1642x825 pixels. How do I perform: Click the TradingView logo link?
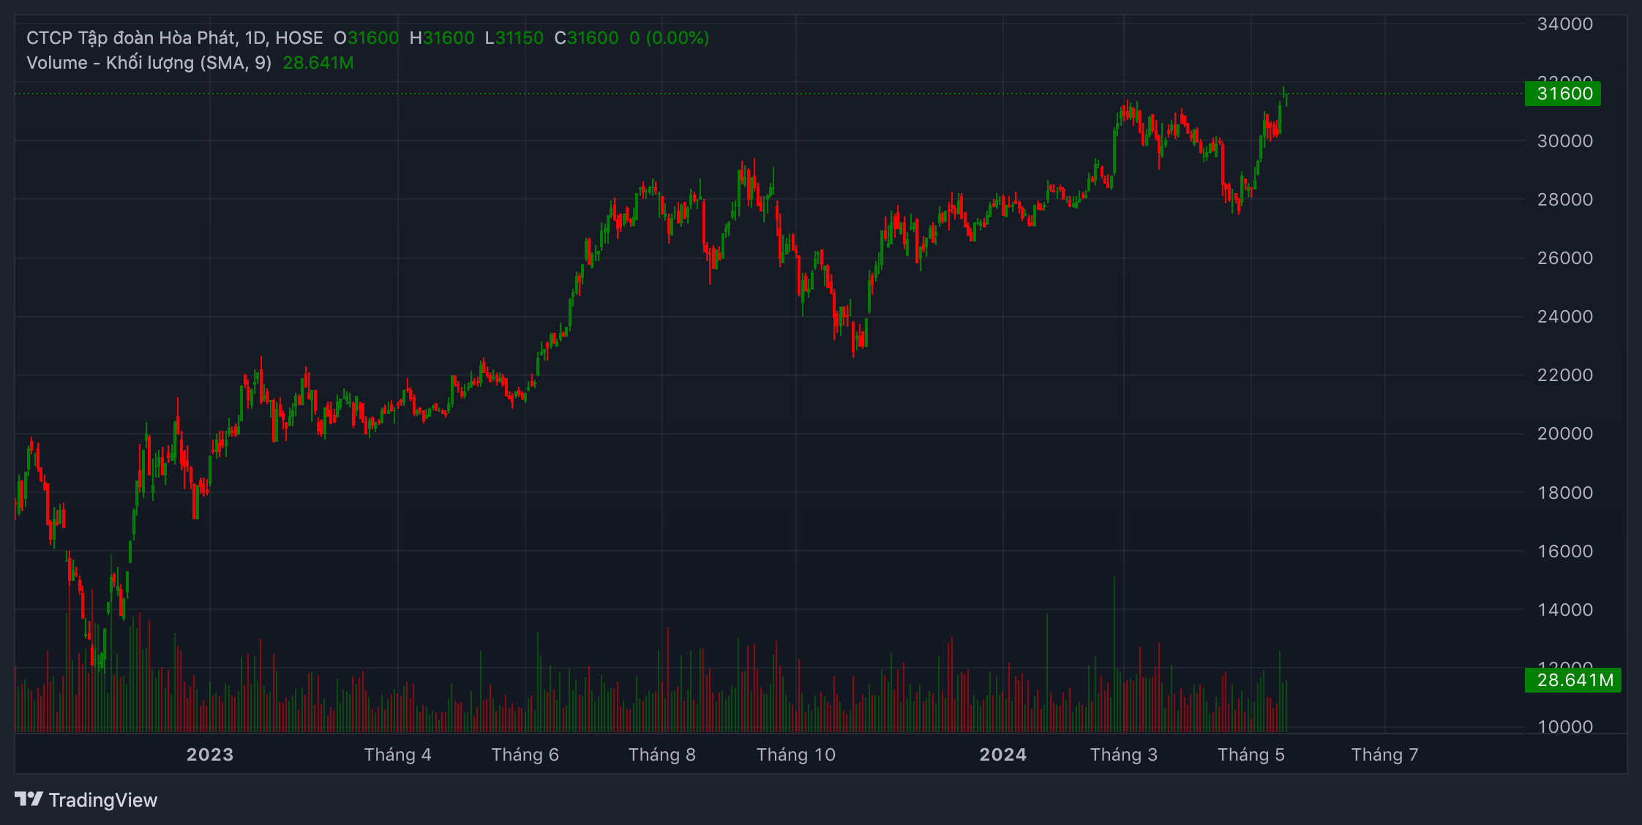click(86, 799)
